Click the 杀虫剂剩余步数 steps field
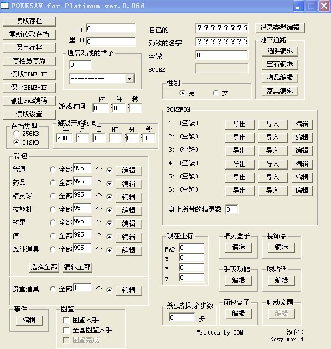The image size is (331, 349). coord(182,317)
